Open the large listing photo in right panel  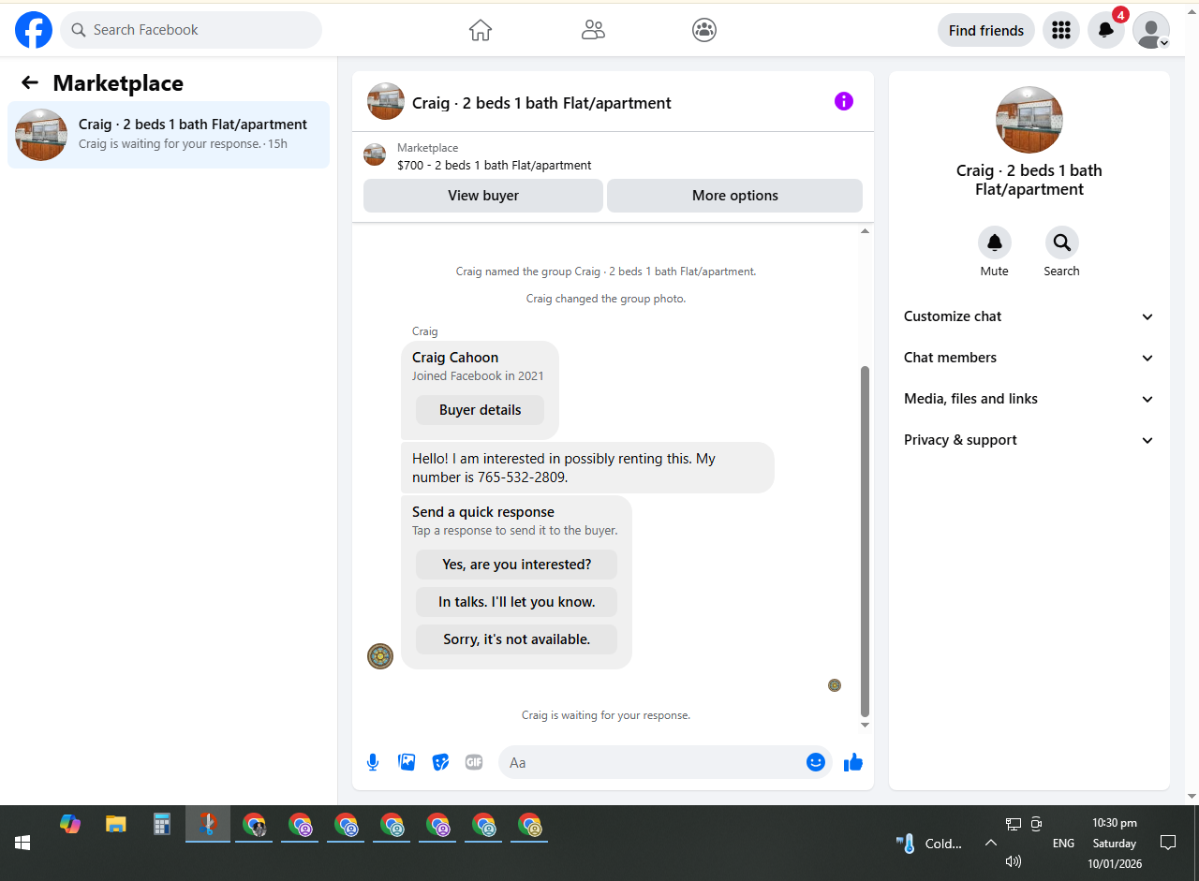tap(1029, 120)
